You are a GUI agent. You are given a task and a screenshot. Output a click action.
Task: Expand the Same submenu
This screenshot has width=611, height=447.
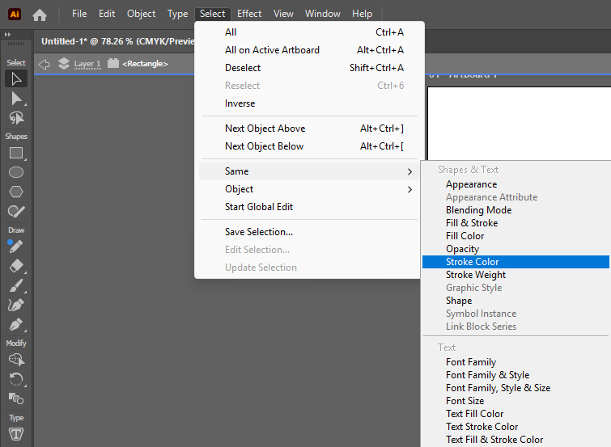pos(309,171)
